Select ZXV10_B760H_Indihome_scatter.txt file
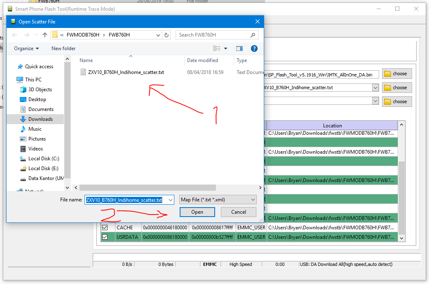 tap(126, 72)
